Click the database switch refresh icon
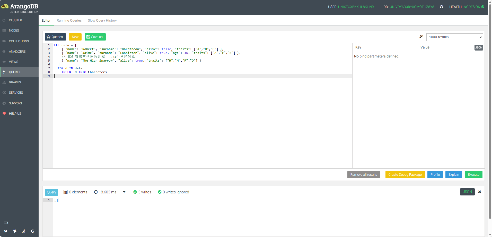Image resolution: width=492 pixels, height=237 pixels. click(441, 7)
